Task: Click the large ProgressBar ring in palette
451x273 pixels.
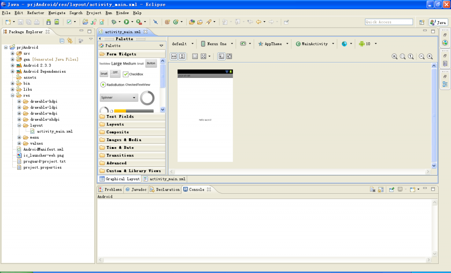Action: [147, 98]
